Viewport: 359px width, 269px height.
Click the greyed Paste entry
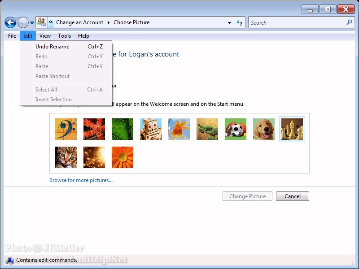pos(66,66)
